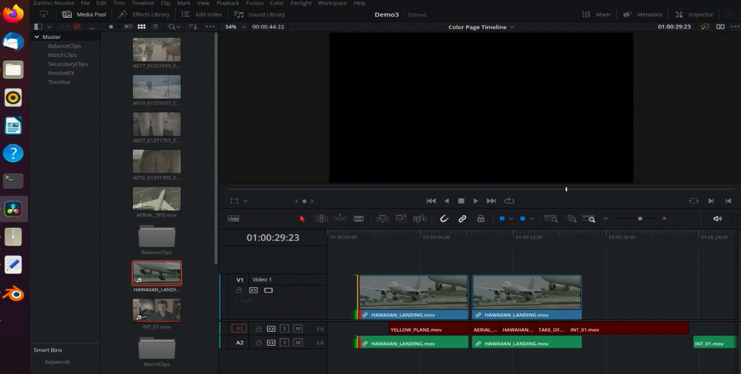Image resolution: width=741 pixels, height=374 pixels.
Task: Solo the A2 audio track
Action: click(x=284, y=342)
